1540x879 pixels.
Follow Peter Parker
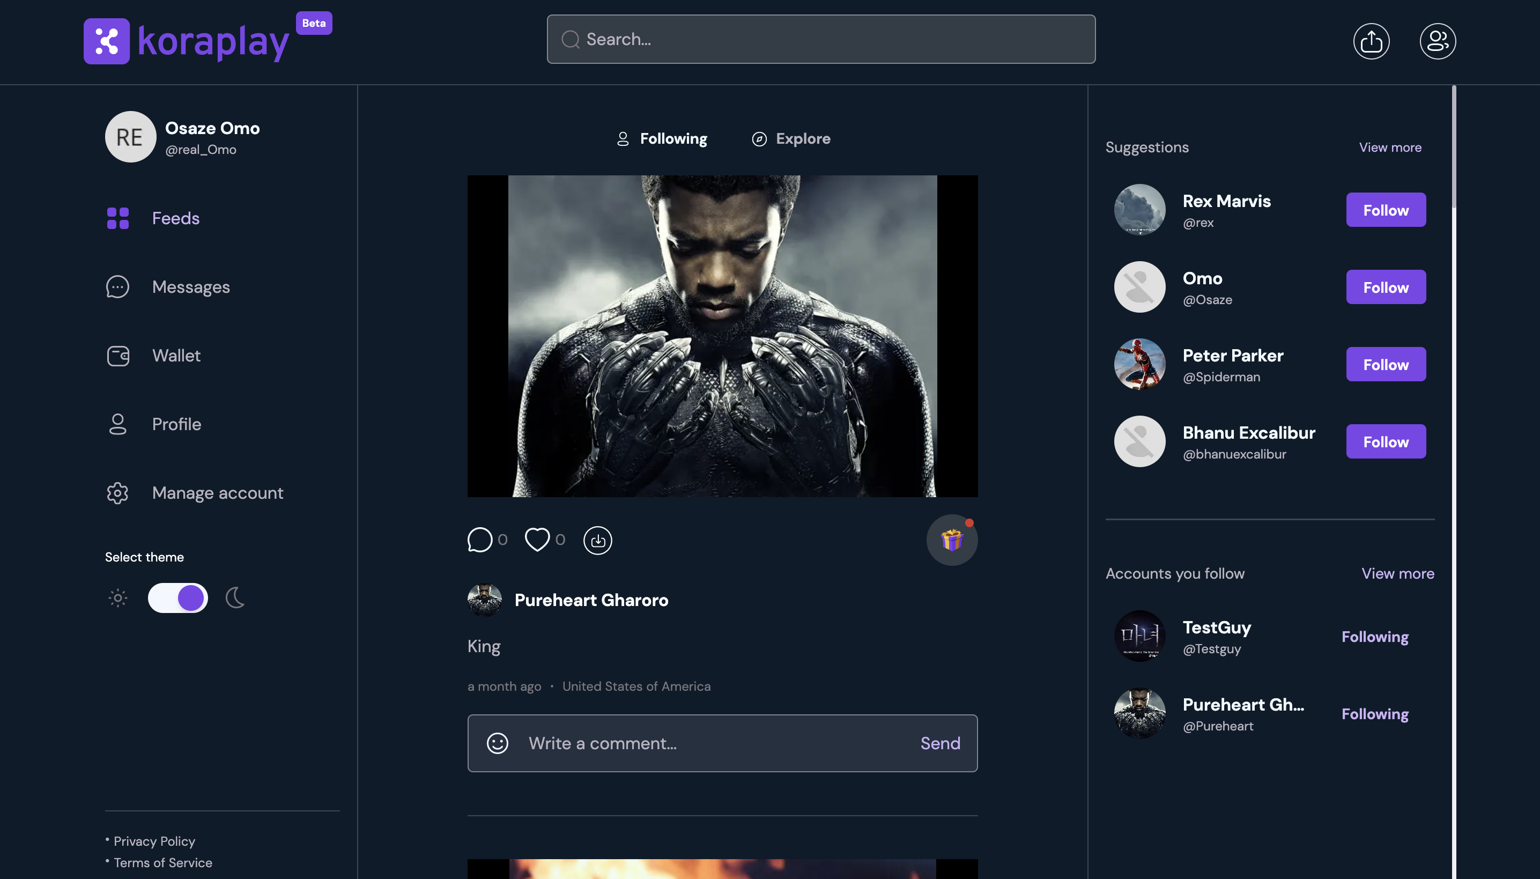(1386, 364)
